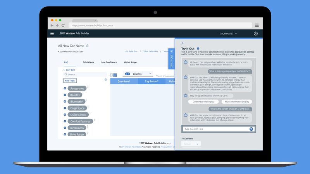Switch to the FAQ tab
Screen dimensions: 310x174
tap(66, 62)
